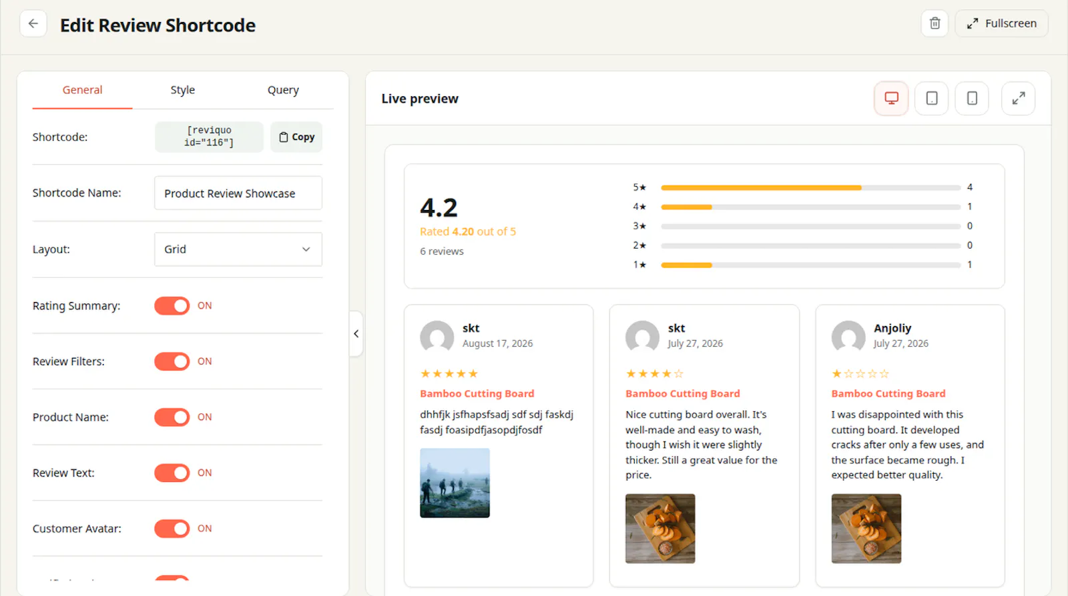Delete shortcode with trash icon
The height and width of the screenshot is (596, 1068).
pyautogui.click(x=934, y=23)
